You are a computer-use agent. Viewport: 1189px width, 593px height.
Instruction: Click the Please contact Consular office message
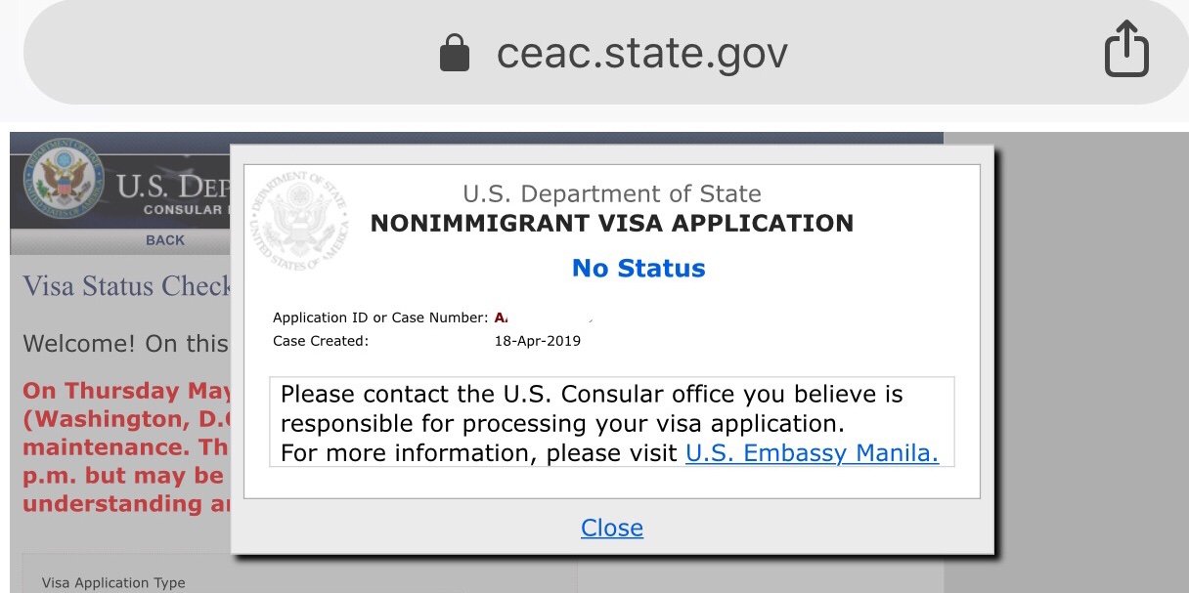(591, 409)
